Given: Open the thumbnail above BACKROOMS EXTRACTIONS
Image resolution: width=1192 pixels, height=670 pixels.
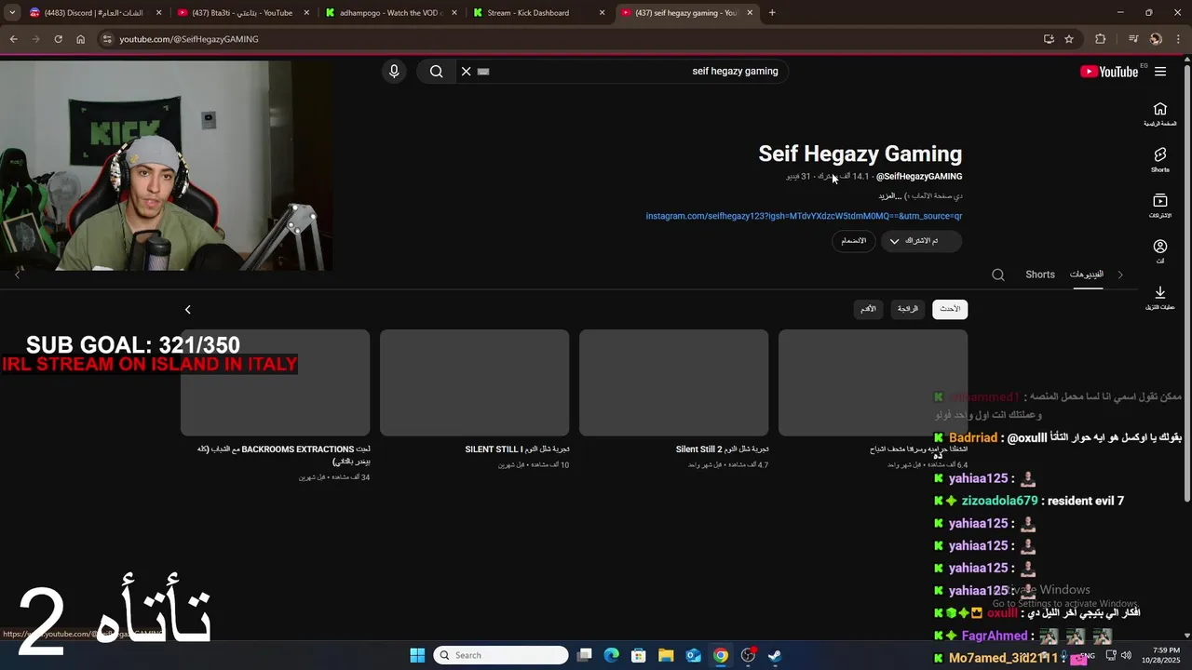Looking at the screenshot, I should coord(275,382).
